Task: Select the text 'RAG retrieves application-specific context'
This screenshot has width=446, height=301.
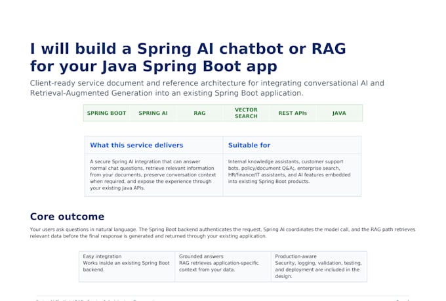Action: [x=218, y=266]
